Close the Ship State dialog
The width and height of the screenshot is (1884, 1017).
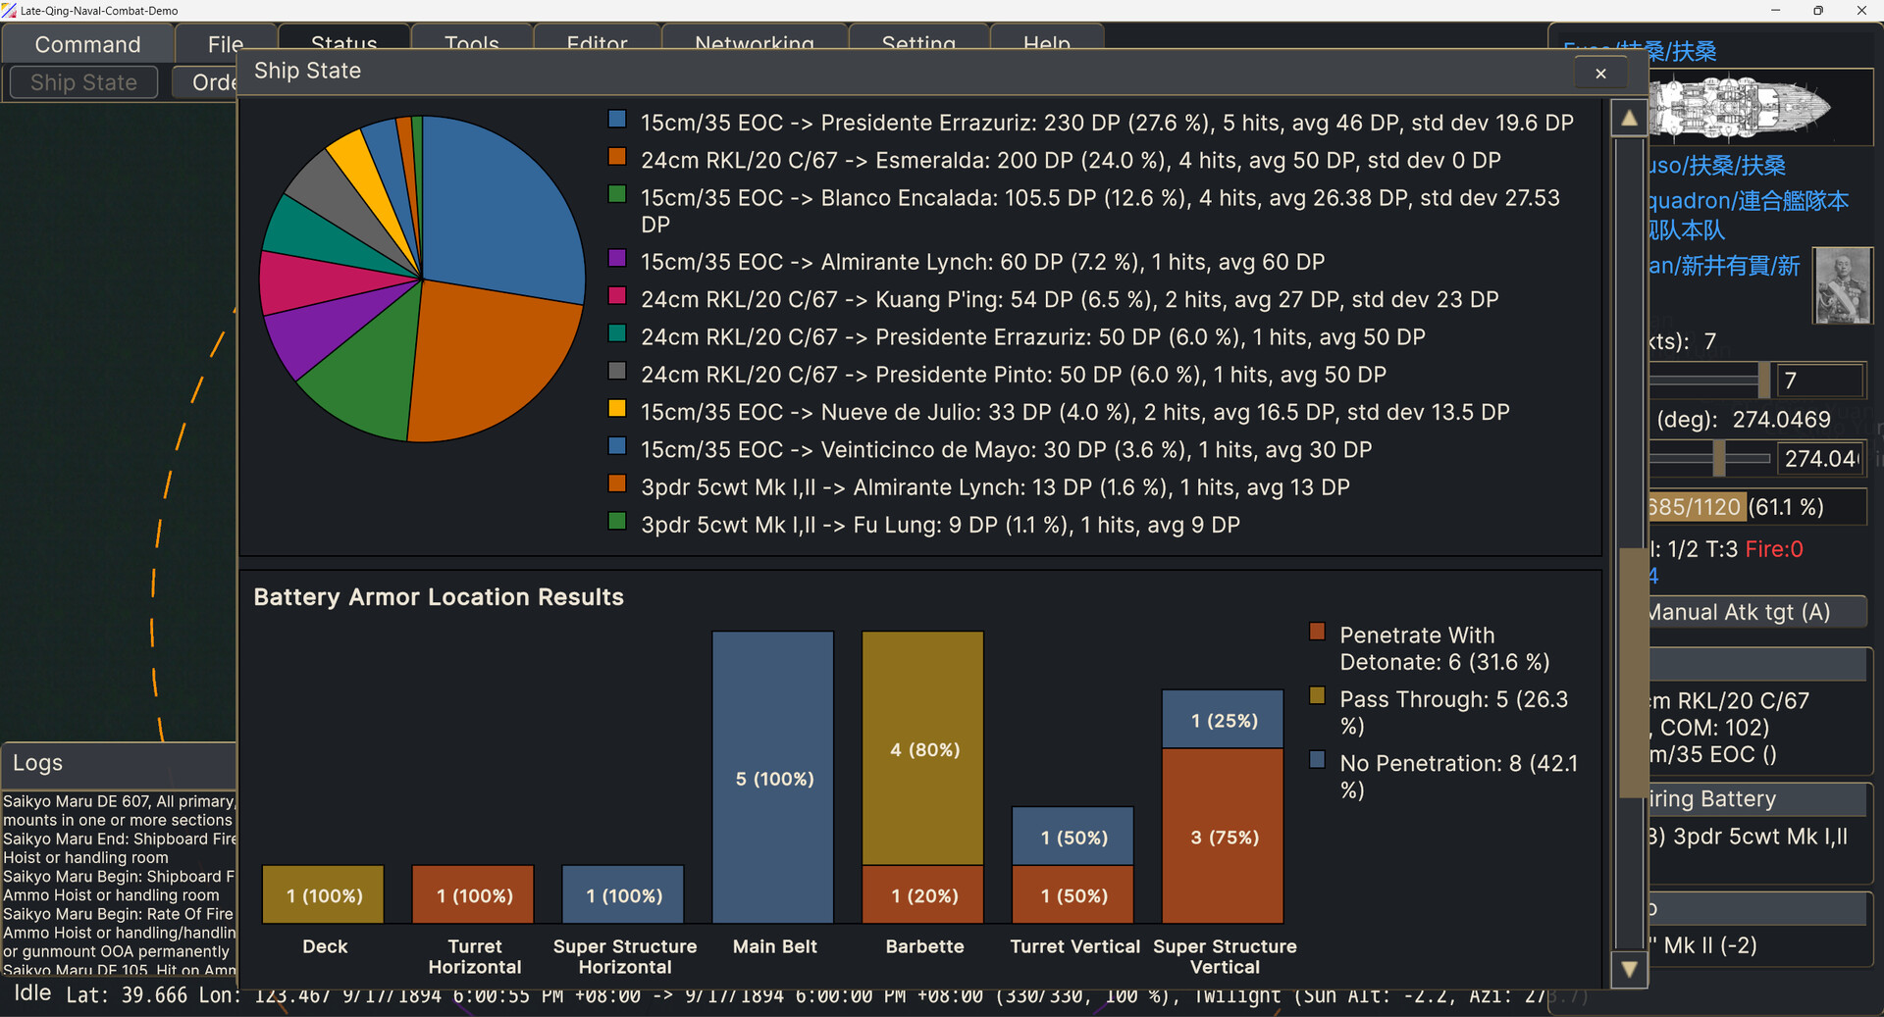click(x=1600, y=74)
